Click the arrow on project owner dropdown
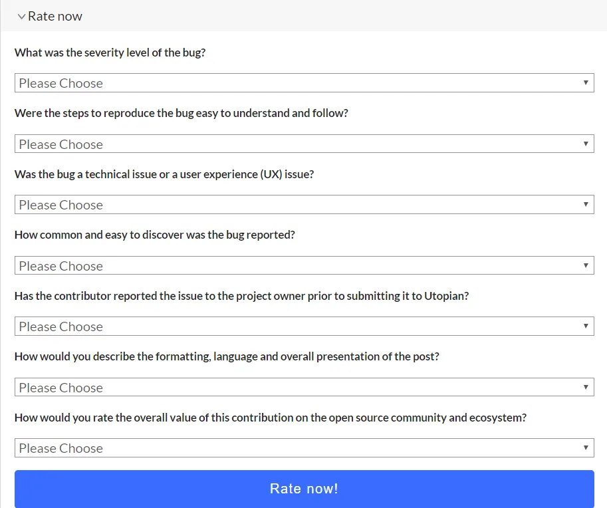Image resolution: width=607 pixels, height=508 pixels. click(x=586, y=326)
